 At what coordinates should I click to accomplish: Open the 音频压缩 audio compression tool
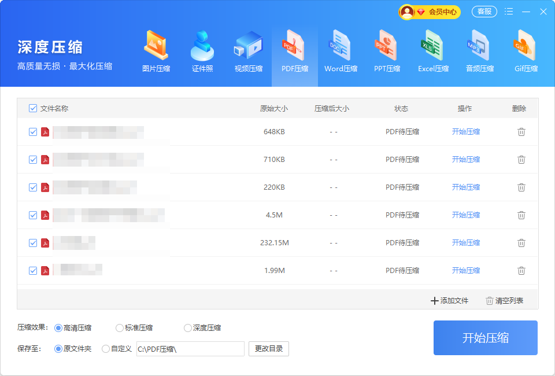[x=480, y=52]
